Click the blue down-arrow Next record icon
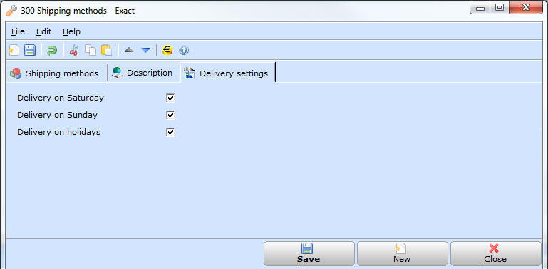Screen dimensions: 548x269 (x=145, y=51)
